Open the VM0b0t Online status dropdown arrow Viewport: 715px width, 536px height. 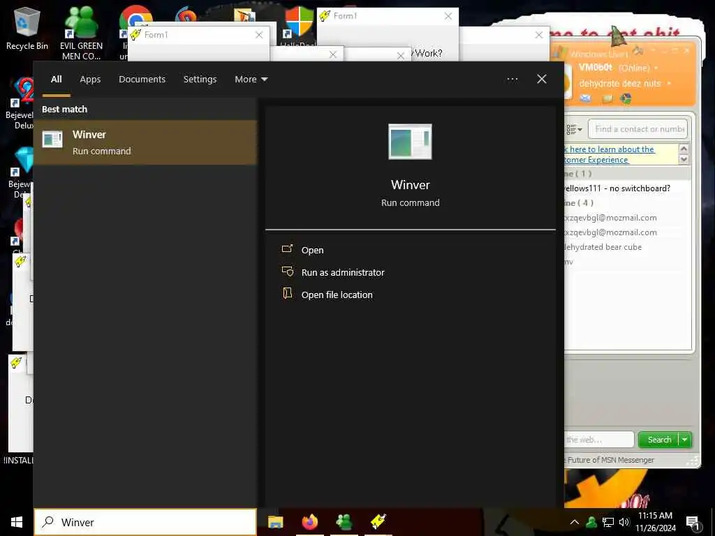coord(656,68)
